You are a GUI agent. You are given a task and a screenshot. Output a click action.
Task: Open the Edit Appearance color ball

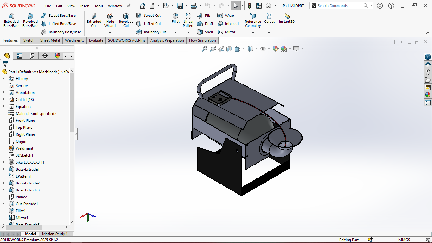tap(275, 49)
